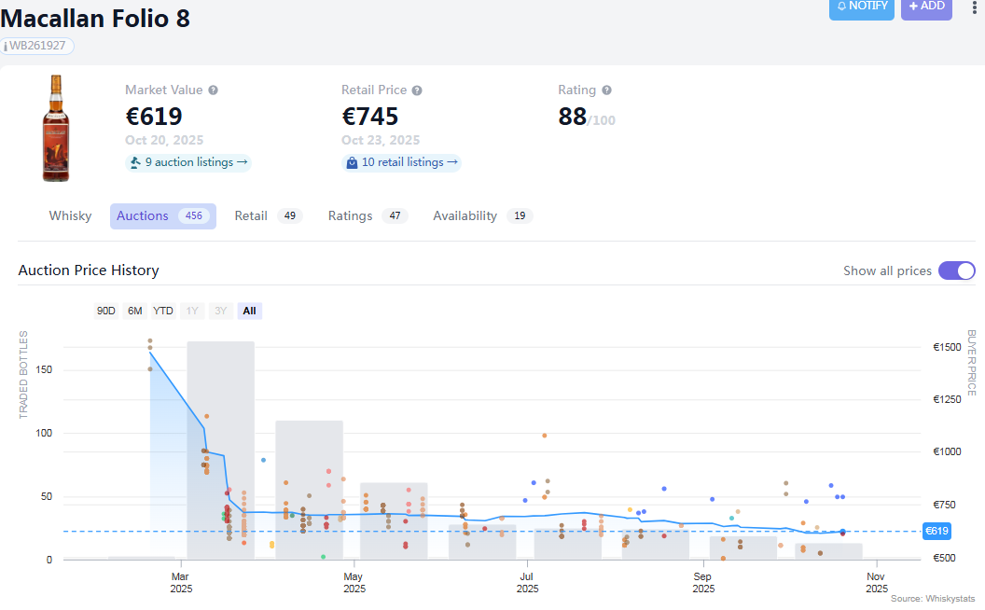Select the 6M time range
The height and width of the screenshot is (610, 985).
(x=135, y=311)
